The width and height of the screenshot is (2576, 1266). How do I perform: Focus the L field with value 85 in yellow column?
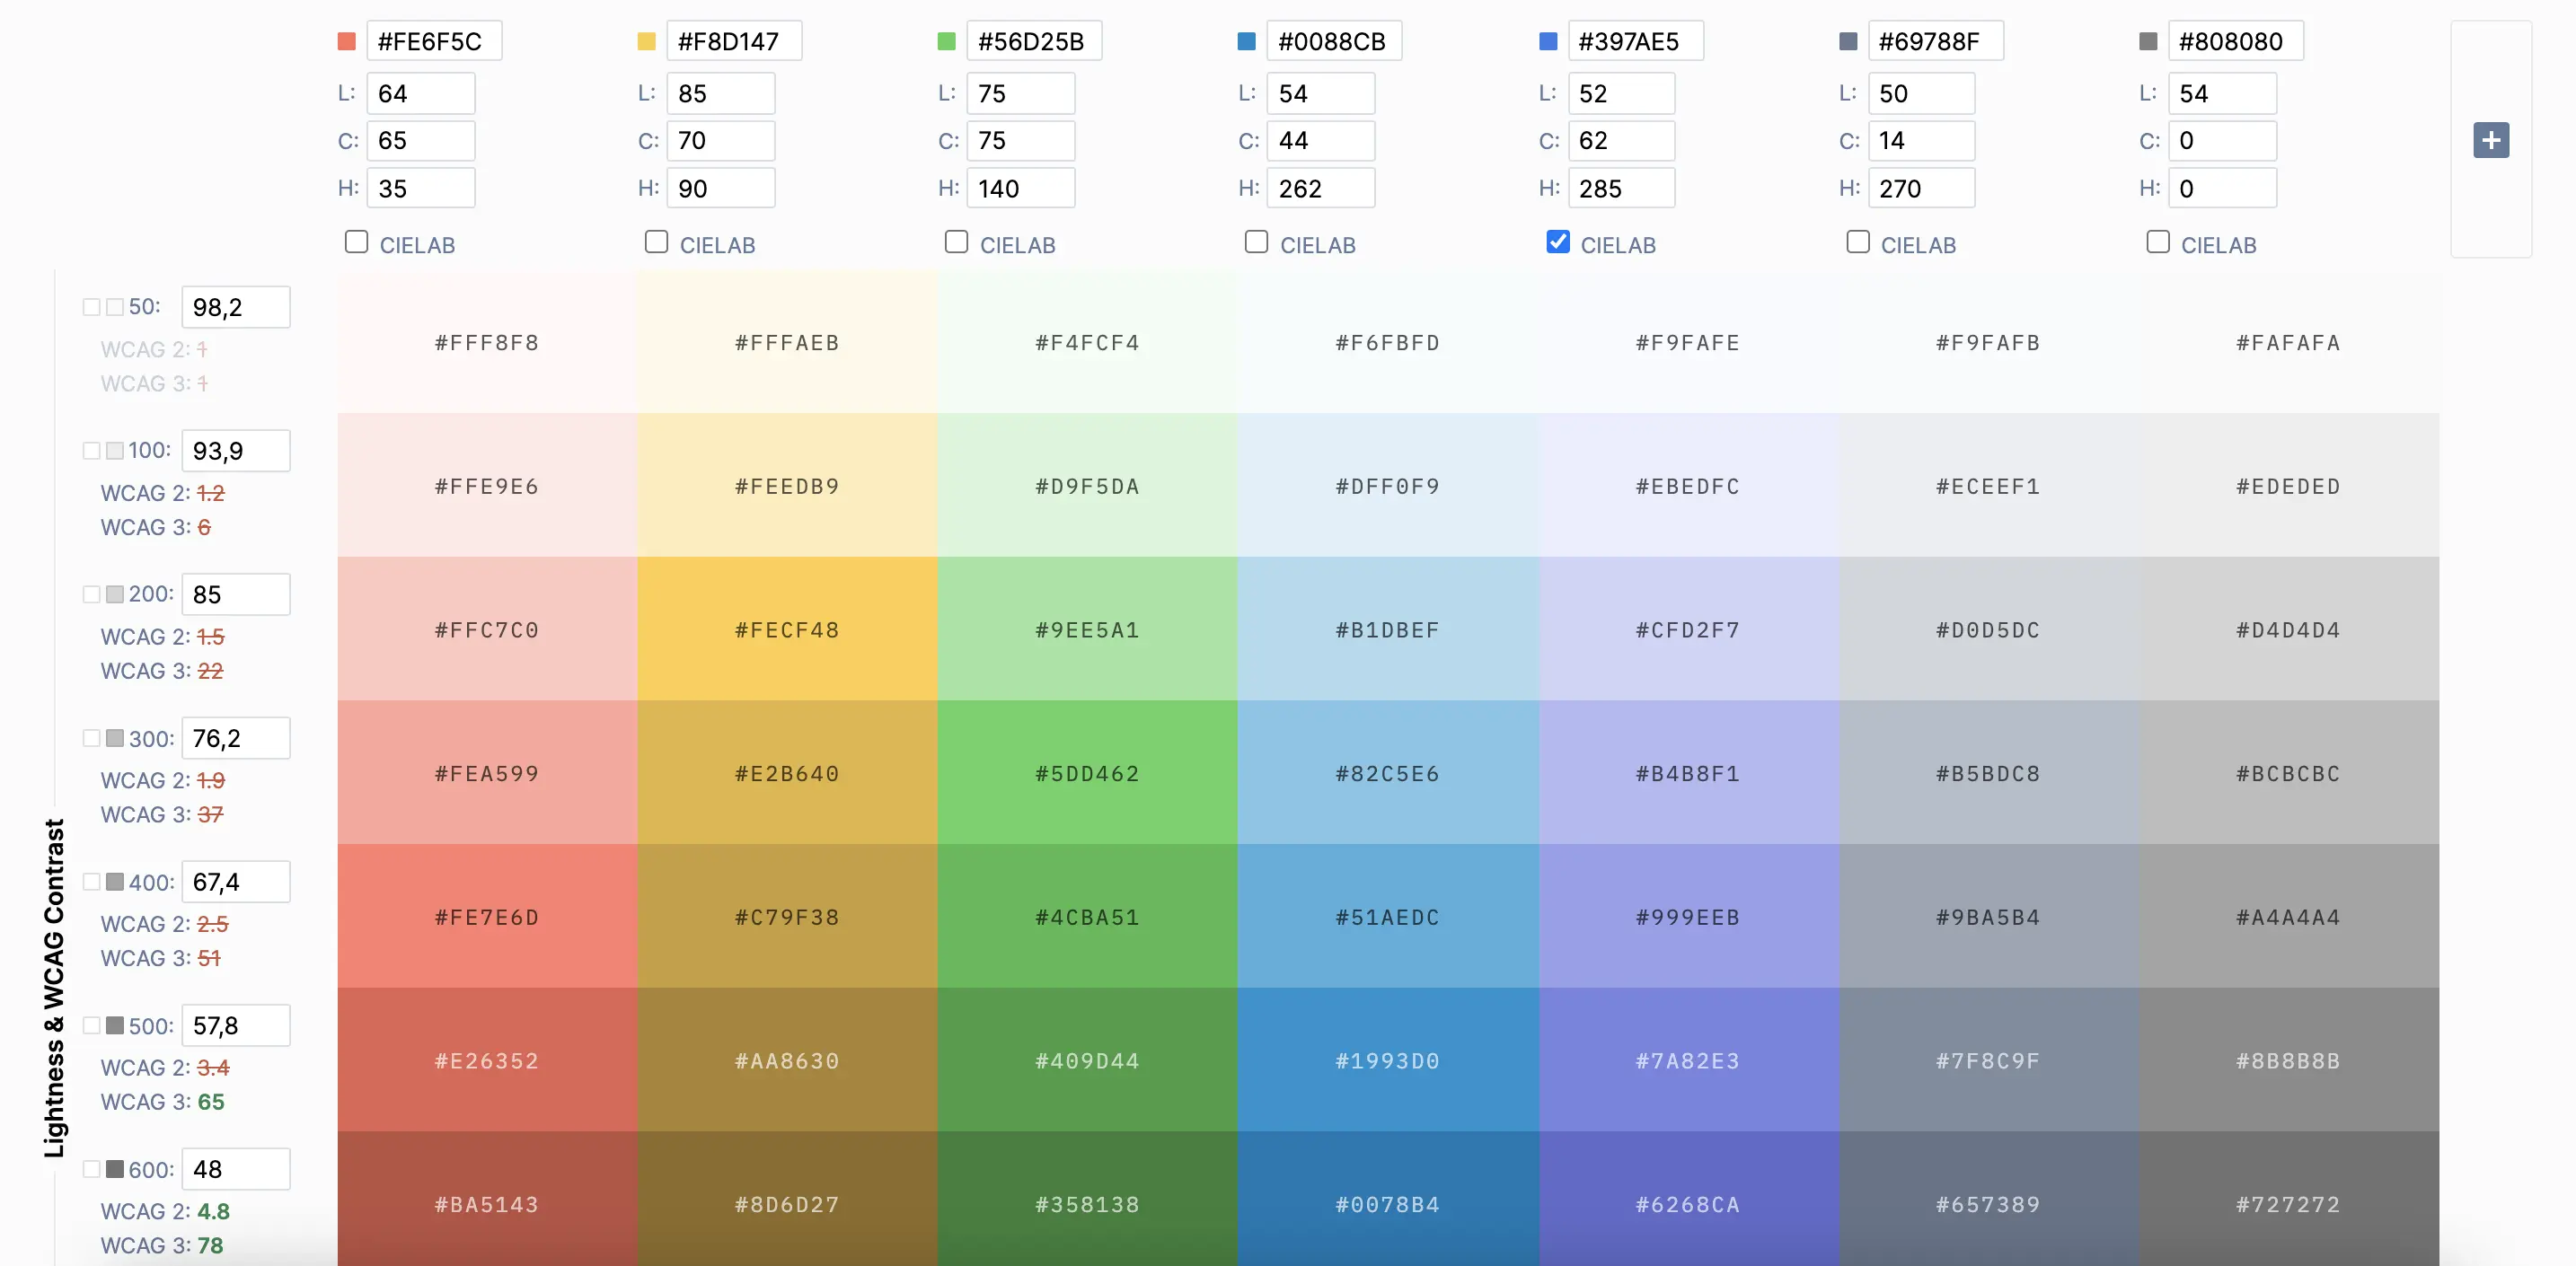click(x=720, y=93)
